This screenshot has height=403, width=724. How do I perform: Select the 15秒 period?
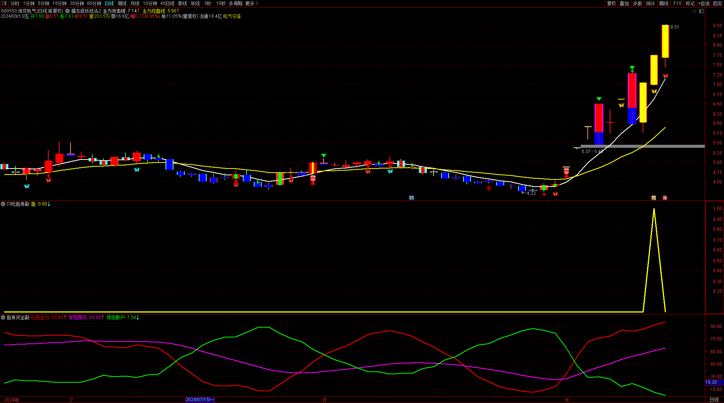click(x=221, y=3)
